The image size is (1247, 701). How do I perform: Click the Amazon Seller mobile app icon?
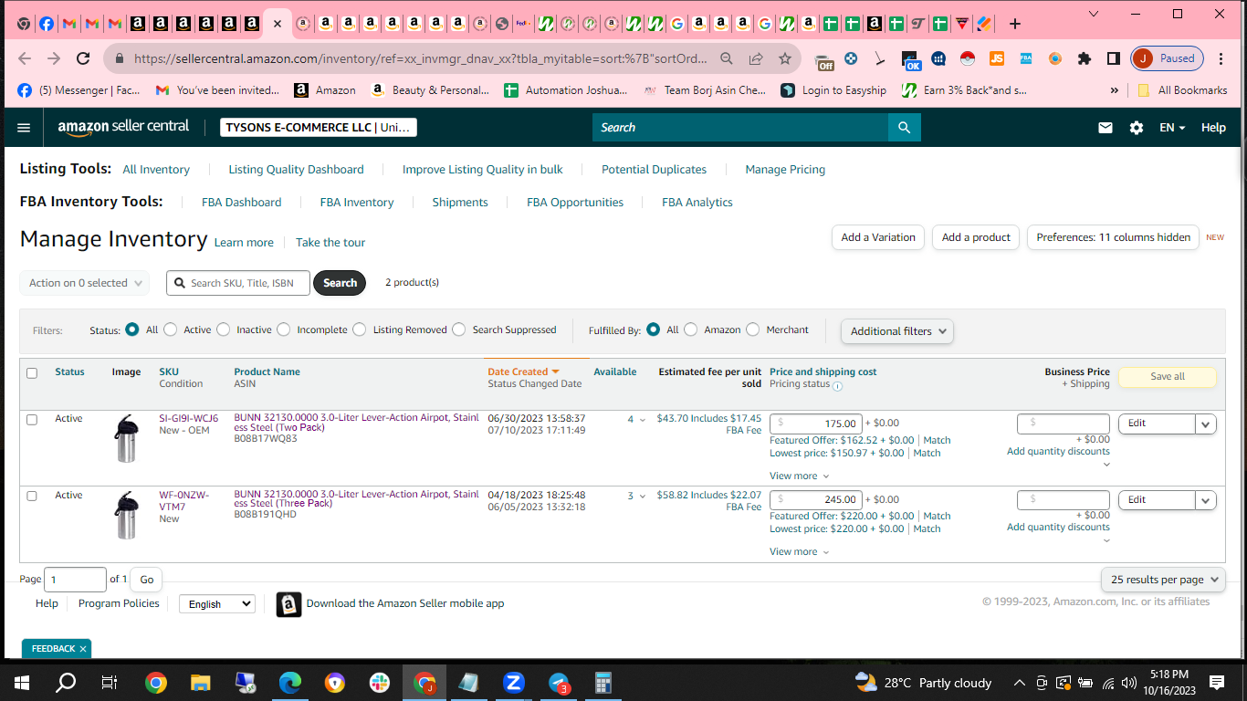[288, 604]
